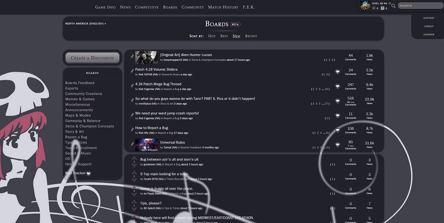Open the 'How to Report a Bug' thread title
The image size is (444, 223).
coord(151,128)
